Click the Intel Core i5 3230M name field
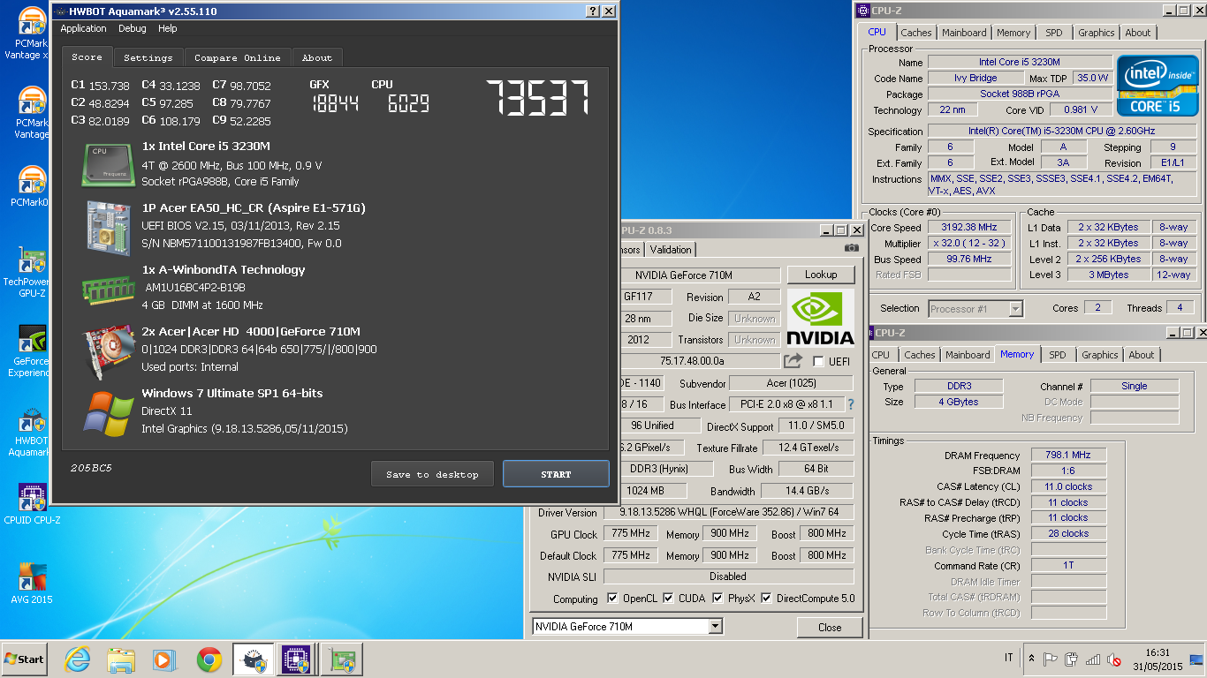Viewport: 1207px width, 678px height. click(x=1019, y=63)
